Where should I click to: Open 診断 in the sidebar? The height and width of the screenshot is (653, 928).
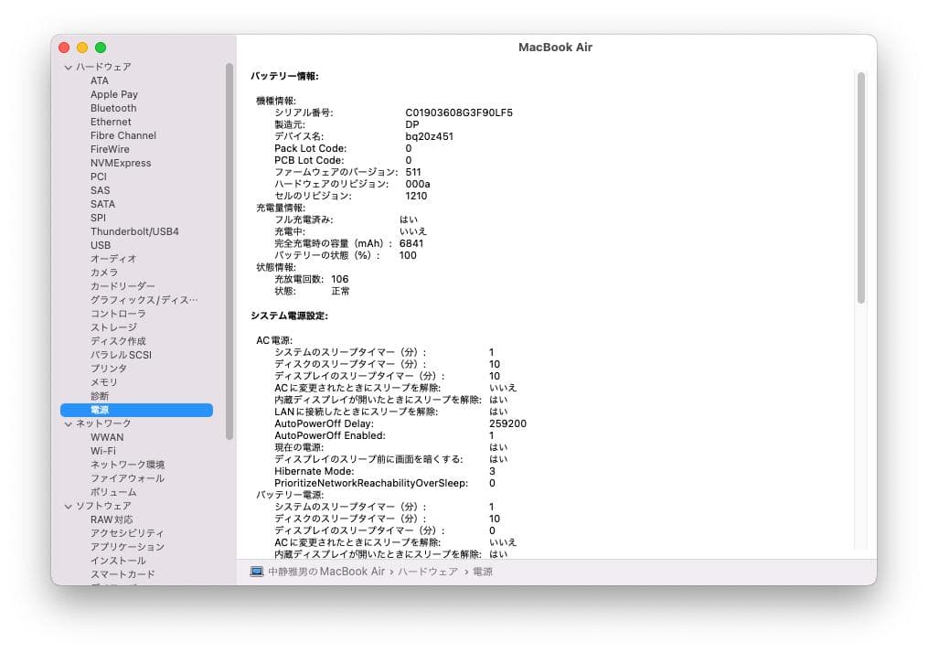coord(100,396)
